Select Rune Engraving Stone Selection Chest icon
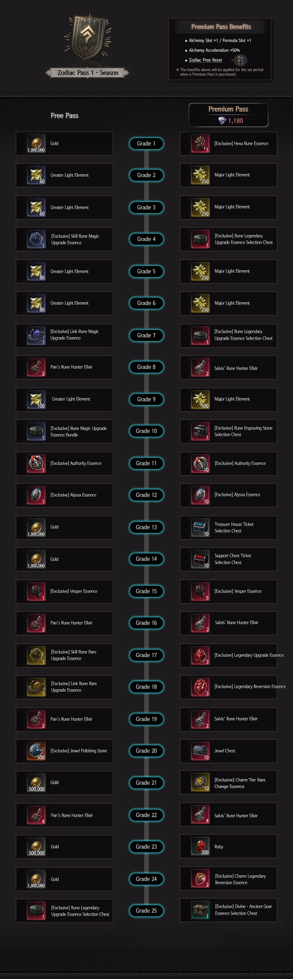Screen dimensions: 293x979 point(200,431)
